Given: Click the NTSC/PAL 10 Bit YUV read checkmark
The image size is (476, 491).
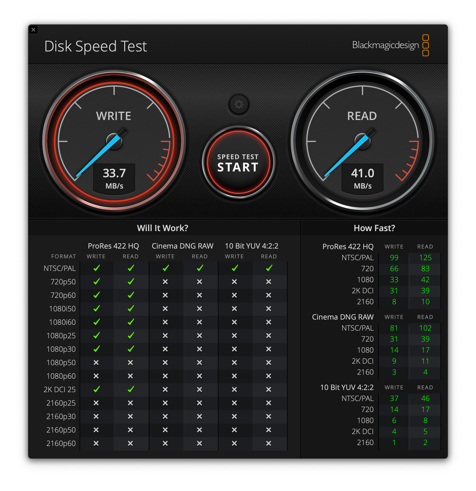Looking at the screenshot, I should (x=269, y=268).
